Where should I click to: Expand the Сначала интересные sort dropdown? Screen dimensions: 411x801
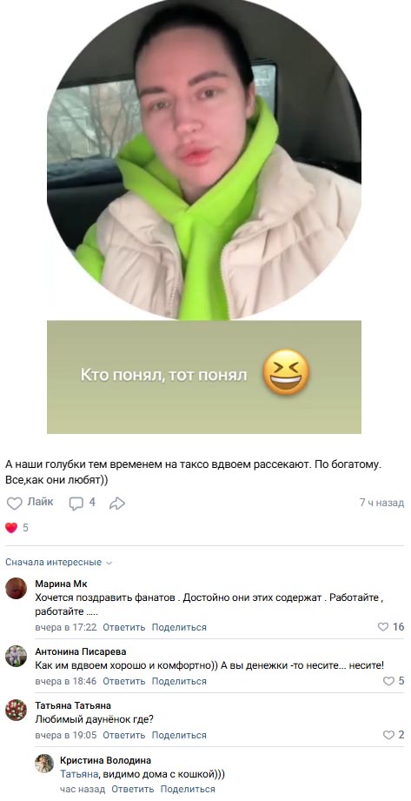pos(59,563)
